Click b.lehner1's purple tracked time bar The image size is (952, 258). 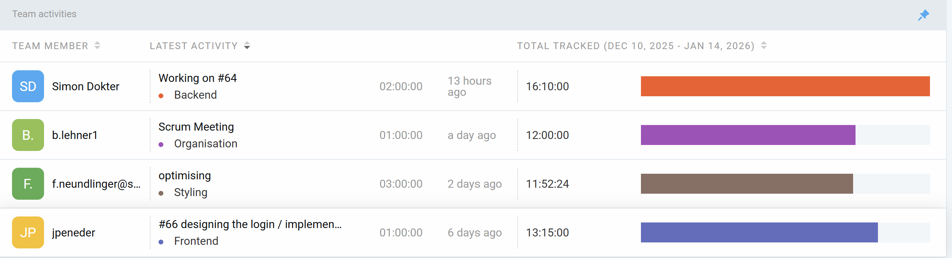pyautogui.click(x=748, y=135)
